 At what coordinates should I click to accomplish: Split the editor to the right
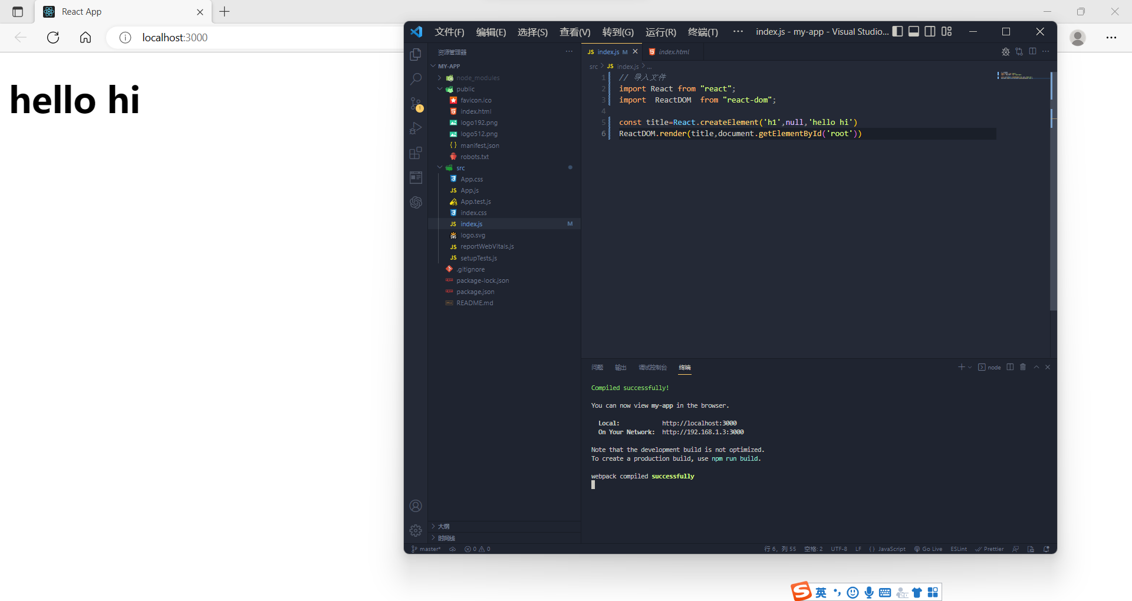[x=1033, y=52]
